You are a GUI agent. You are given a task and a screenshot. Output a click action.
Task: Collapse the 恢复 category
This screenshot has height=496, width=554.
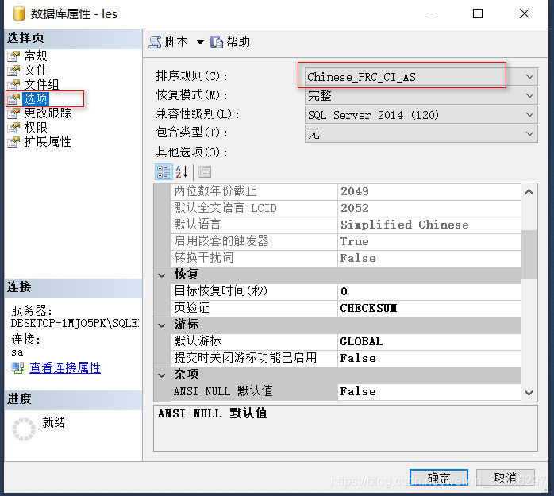coord(162,275)
